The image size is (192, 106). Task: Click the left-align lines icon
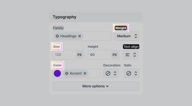point(128,55)
